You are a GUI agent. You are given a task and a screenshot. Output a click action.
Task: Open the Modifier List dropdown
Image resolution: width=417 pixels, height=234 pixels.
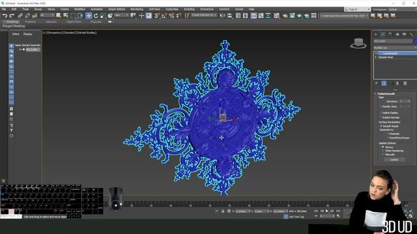(395, 47)
